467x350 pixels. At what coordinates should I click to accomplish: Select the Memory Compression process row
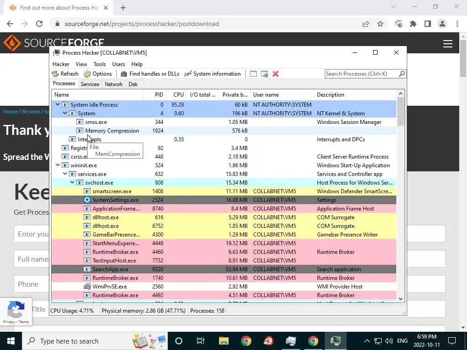pyautogui.click(x=223, y=131)
